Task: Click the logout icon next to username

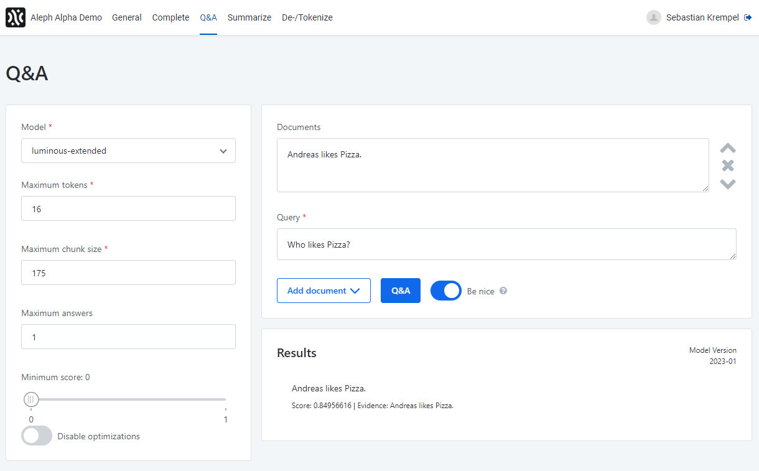Action: pyautogui.click(x=748, y=17)
